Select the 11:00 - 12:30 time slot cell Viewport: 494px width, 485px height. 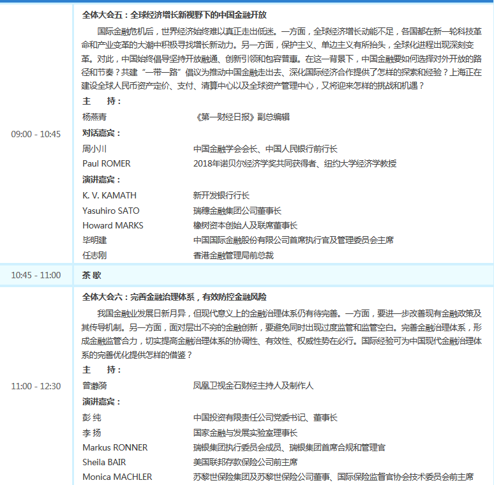coord(36,386)
